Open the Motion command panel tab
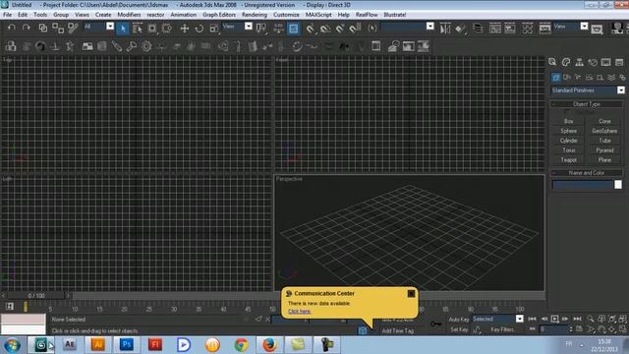The height and width of the screenshot is (354, 629). (x=593, y=62)
